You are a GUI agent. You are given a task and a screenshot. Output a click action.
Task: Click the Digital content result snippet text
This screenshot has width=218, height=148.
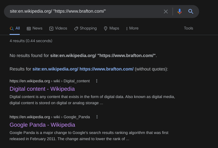point(92,100)
